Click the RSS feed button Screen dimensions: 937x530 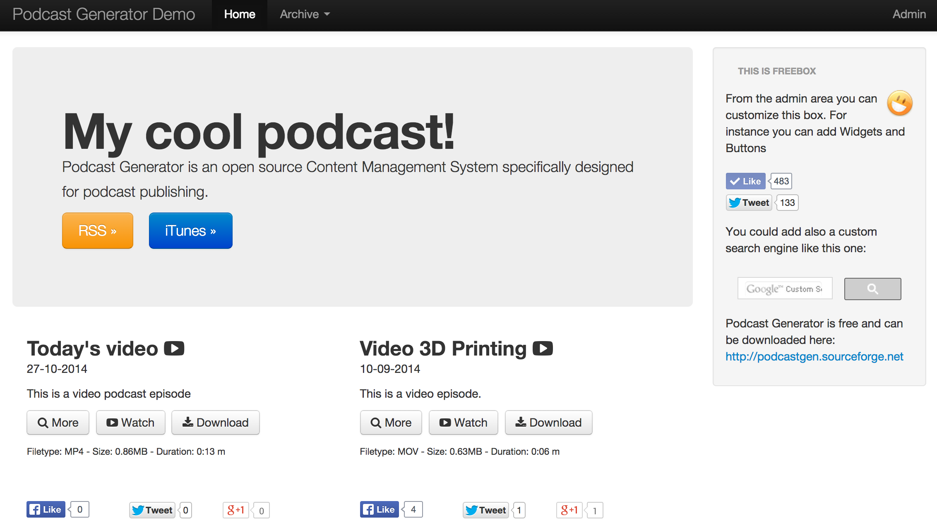(97, 230)
